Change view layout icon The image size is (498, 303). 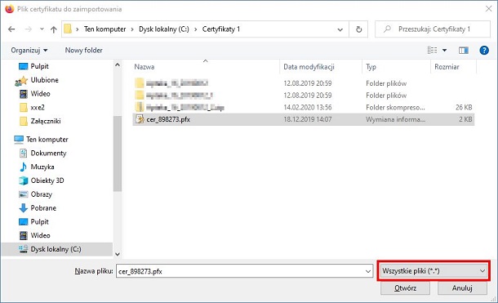click(x=432, y=50)
